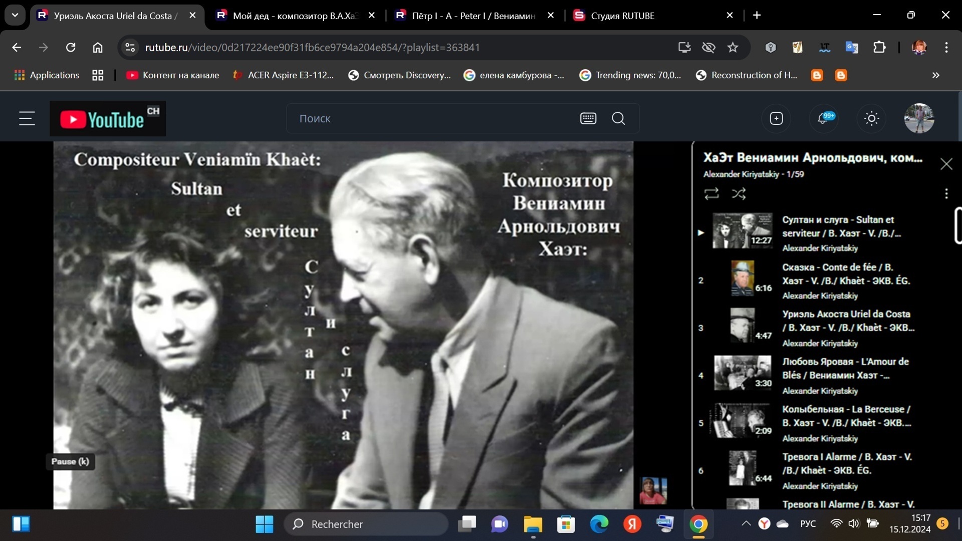
Task: Toggle playlist repeat loop
Action: tap(711, 194)
